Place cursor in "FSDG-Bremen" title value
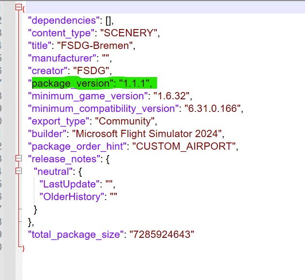 tap(95, 46)
